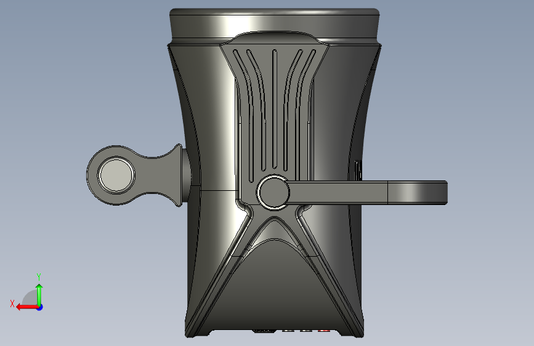Select the center vertical groove on ribbed panel
This screenshot has height=346, width=534.
pyautogui.click(x=275, y=109)
